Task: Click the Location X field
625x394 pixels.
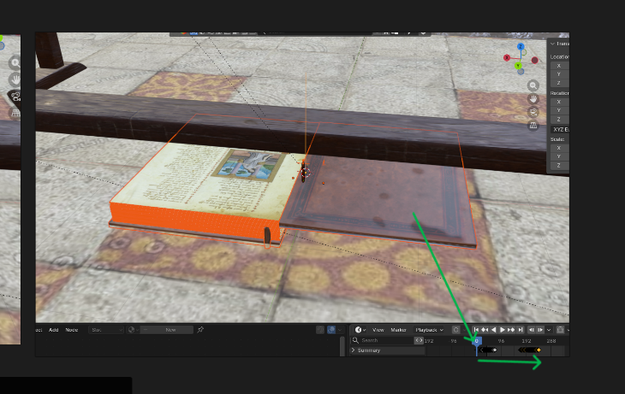Action: coord(560,66)
